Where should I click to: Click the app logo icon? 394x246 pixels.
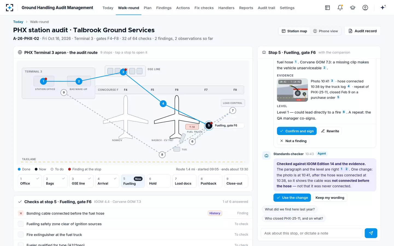(x=10, y=8)
